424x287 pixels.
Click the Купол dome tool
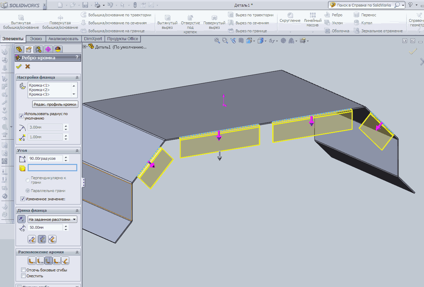click(363, 23)
